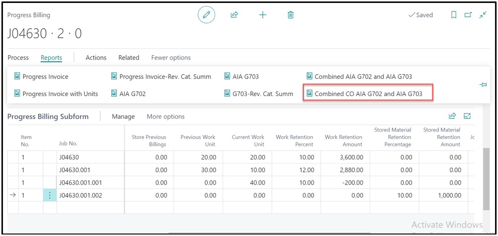The width and height of the screenshot is (498, 236).
Task: Run the Progress Invoice with Units report
Action: [60, 93]
